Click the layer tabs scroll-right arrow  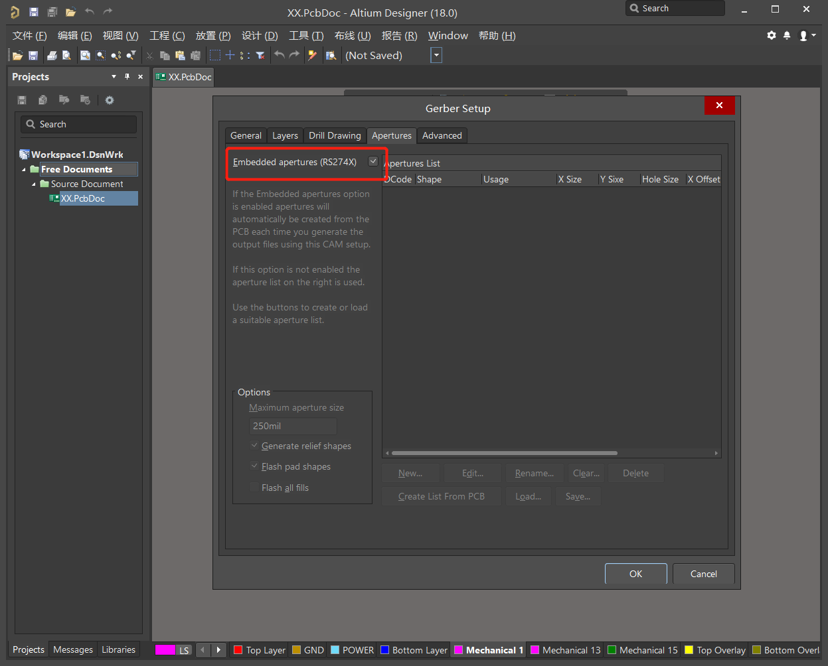218,650
